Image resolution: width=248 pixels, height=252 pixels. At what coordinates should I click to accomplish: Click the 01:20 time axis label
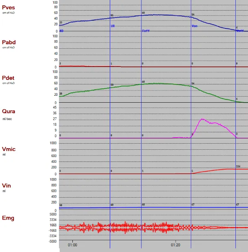tap(176, 245)
